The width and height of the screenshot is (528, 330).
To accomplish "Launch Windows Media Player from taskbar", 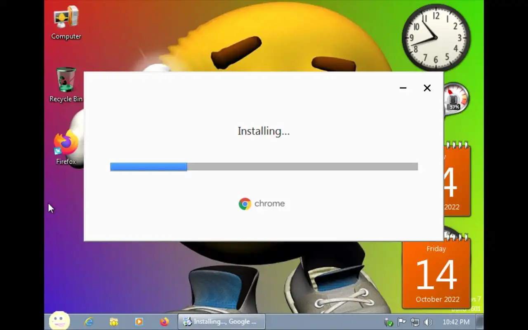I will pyautogui.click(x=139, y=322).
